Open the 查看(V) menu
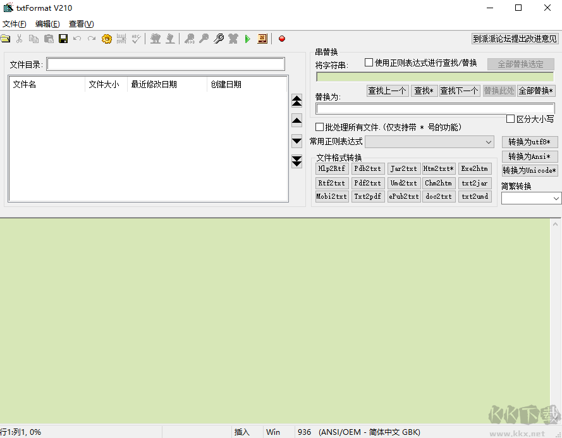 81,24
